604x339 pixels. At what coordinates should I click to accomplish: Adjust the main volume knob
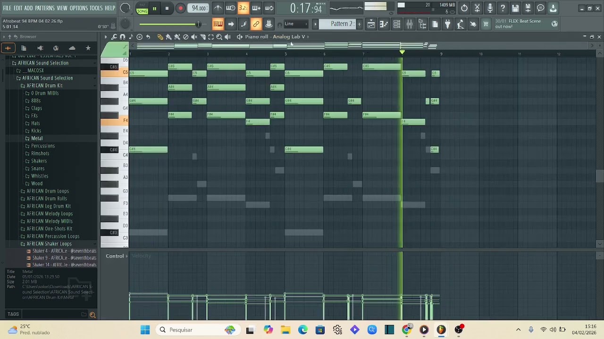pyautogui.click(x=126, y=8)
